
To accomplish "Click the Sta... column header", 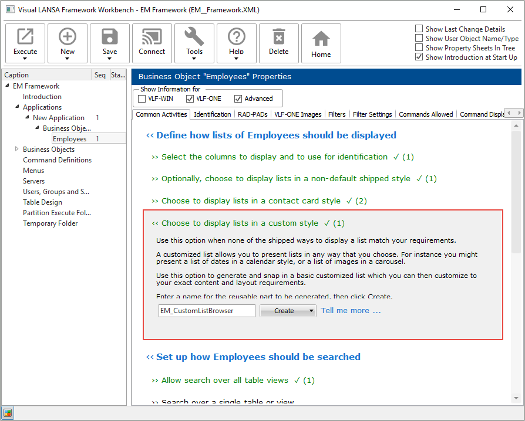I will pyautogui.click(x=118, y=75).
